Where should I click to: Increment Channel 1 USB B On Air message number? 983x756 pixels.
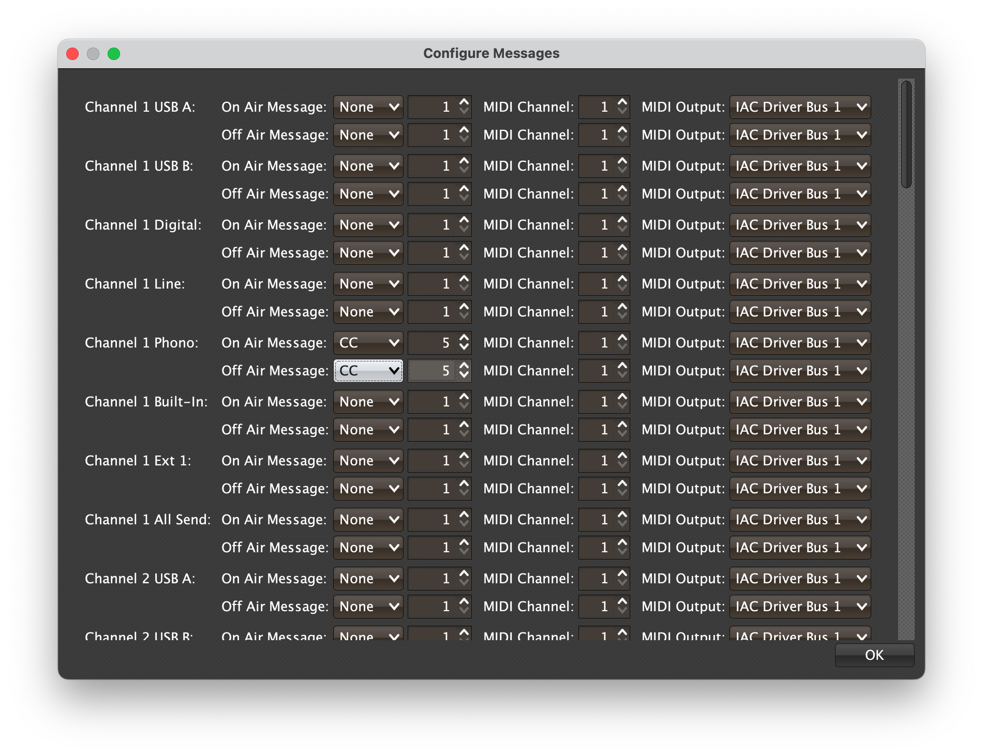pos(464,161)
